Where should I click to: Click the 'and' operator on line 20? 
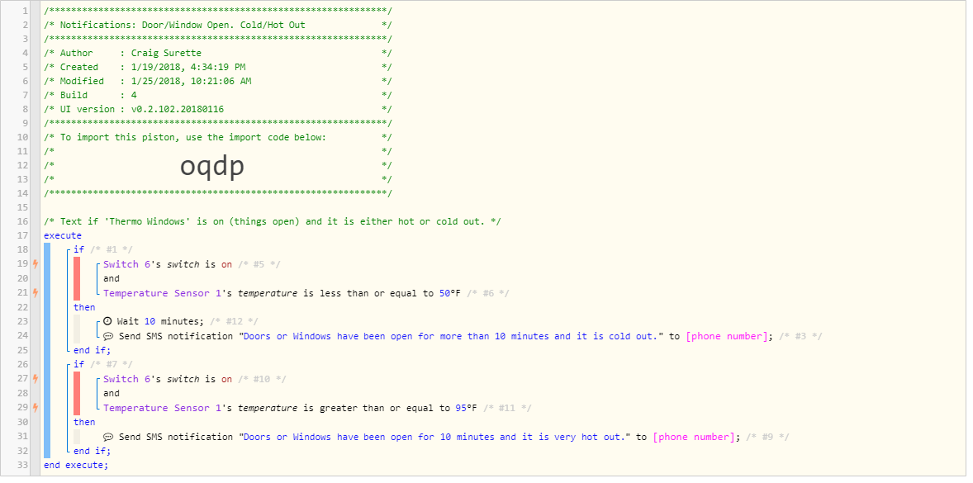111,278
